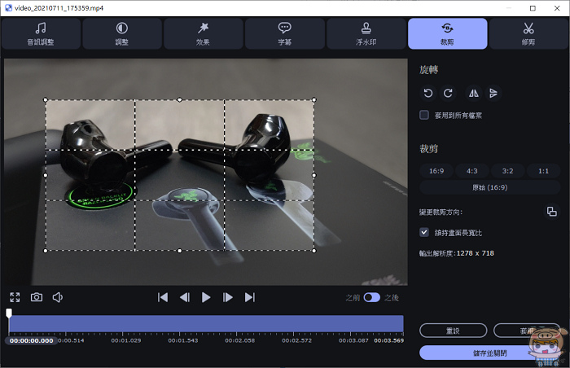The width and height of the screenshot is (570, 368).
Task: Toggle fullscreen preview icon
Action: pos(15,297)
